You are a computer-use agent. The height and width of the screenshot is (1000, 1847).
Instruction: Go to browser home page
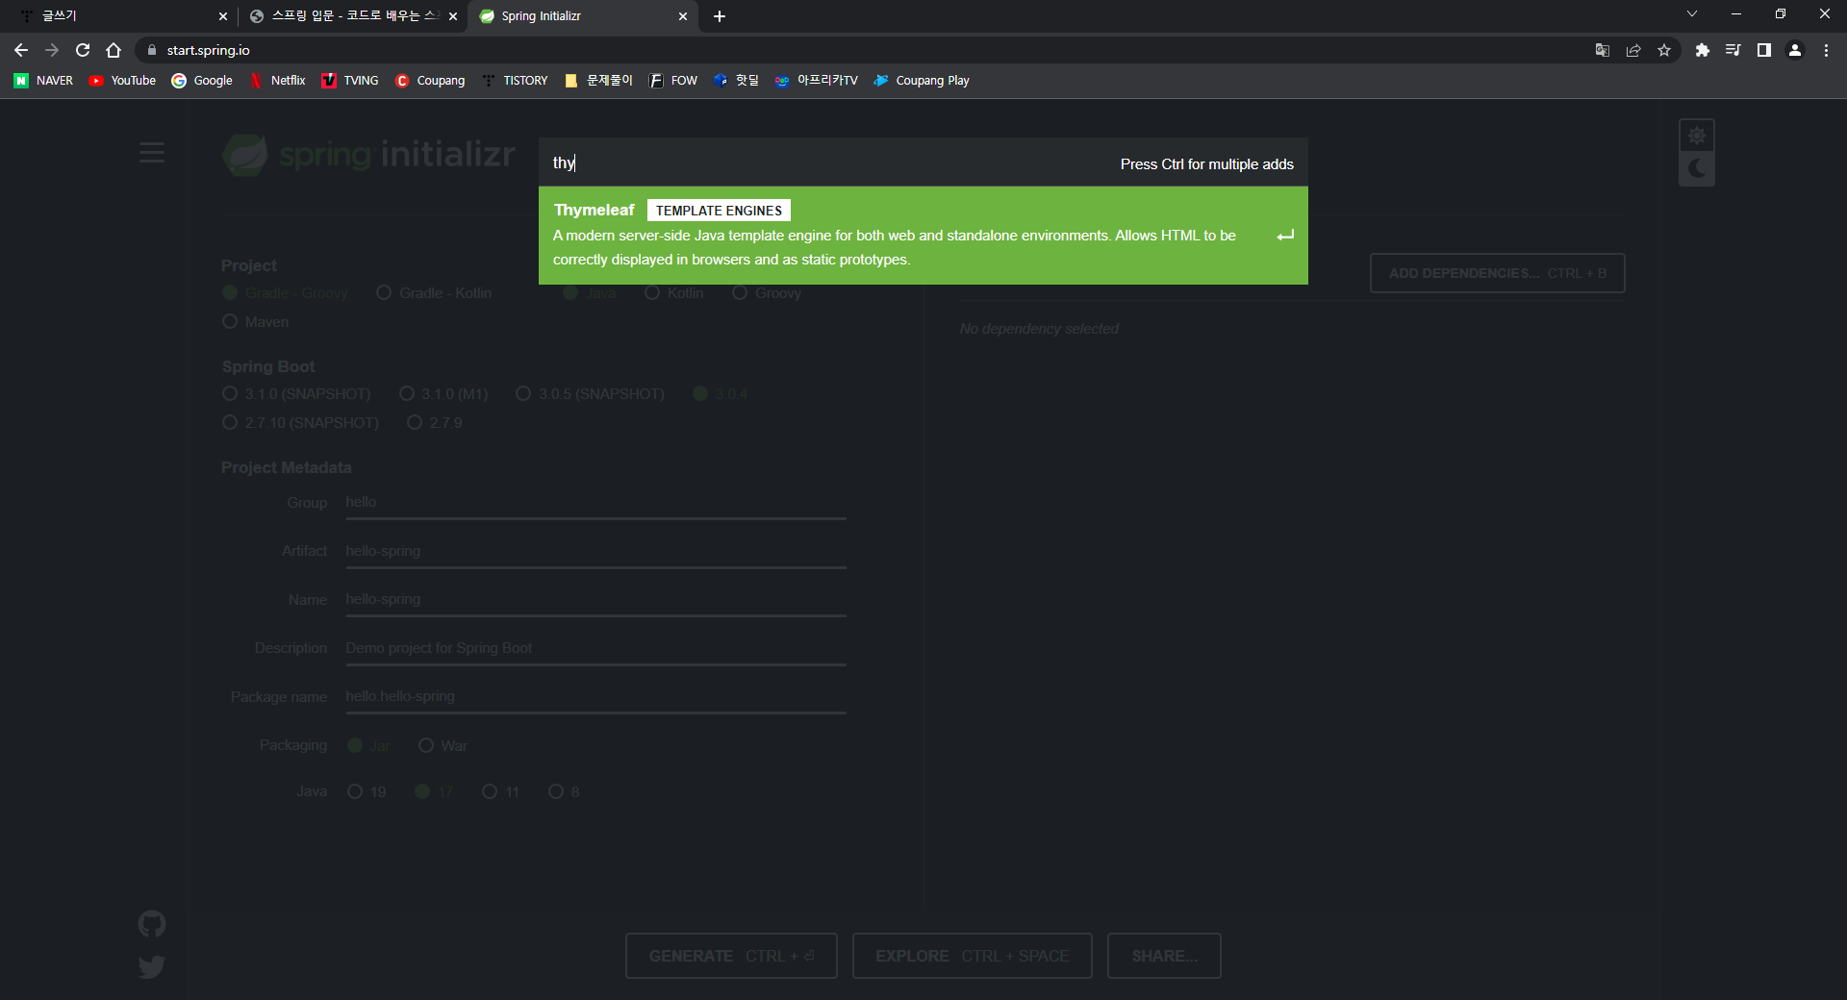[x=114, y=50]
